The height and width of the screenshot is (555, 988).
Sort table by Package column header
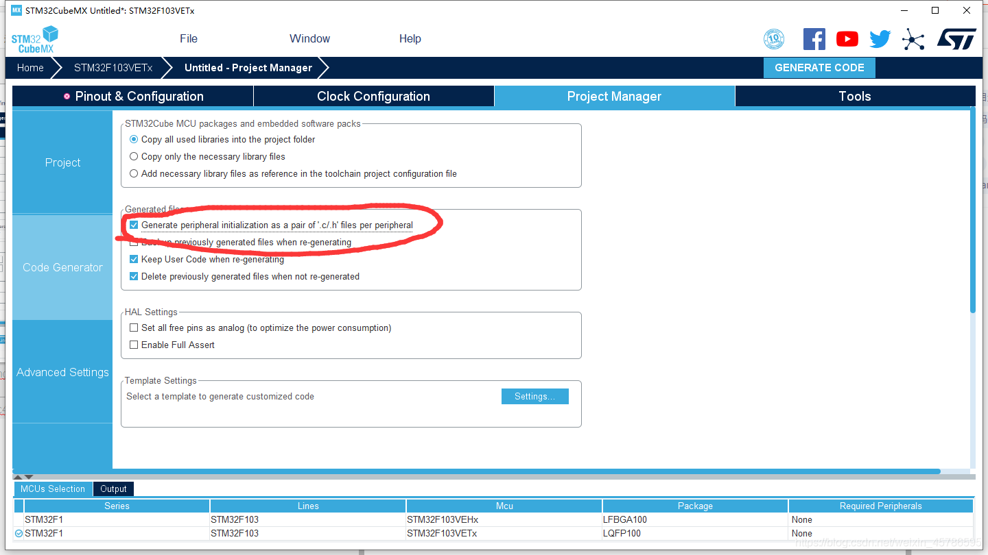[x=695, y=506]
